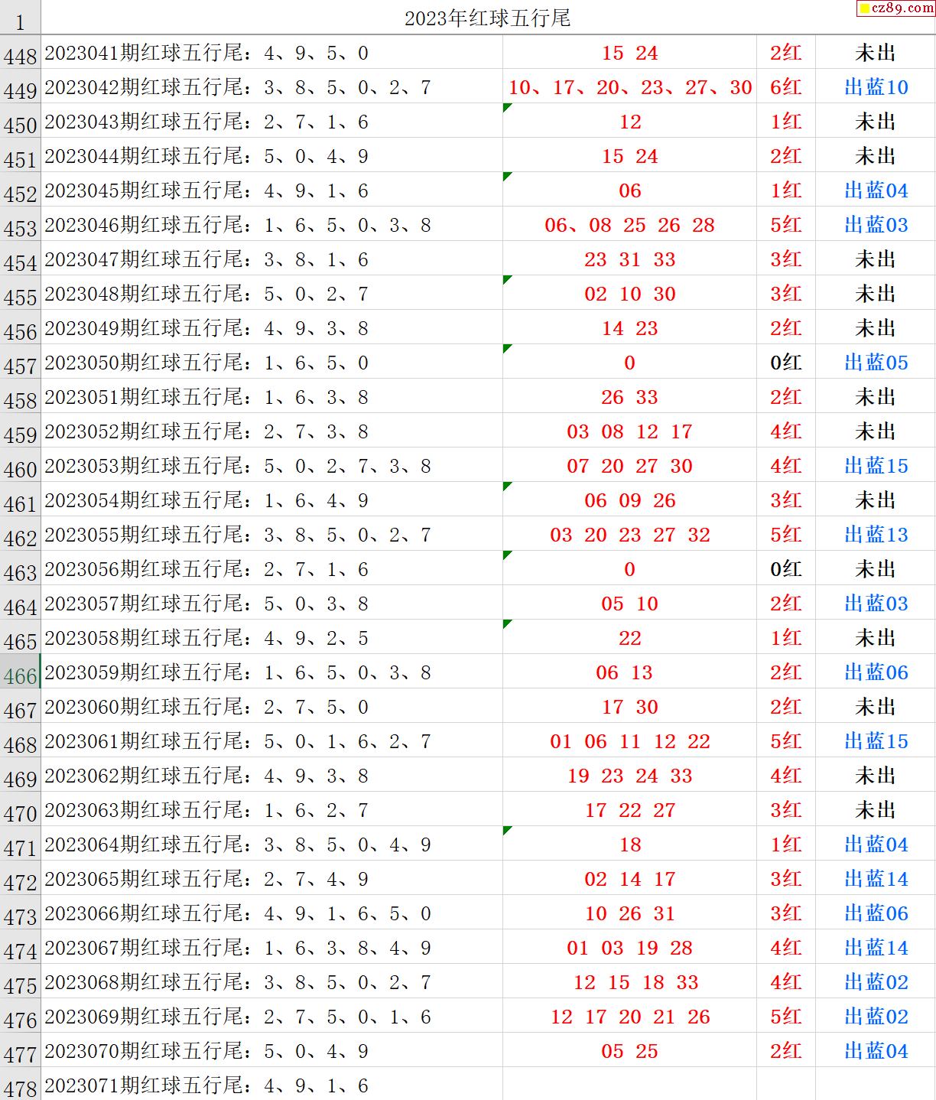Click the cell containing 01 06 11 12 22
Viewport: 936px width, 1100px height.
(x=629, y=741)
